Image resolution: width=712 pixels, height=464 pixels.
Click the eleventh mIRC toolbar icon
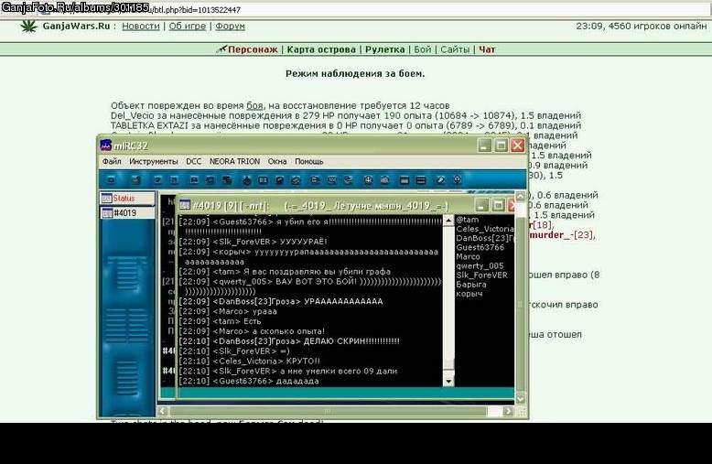[296, 180]
